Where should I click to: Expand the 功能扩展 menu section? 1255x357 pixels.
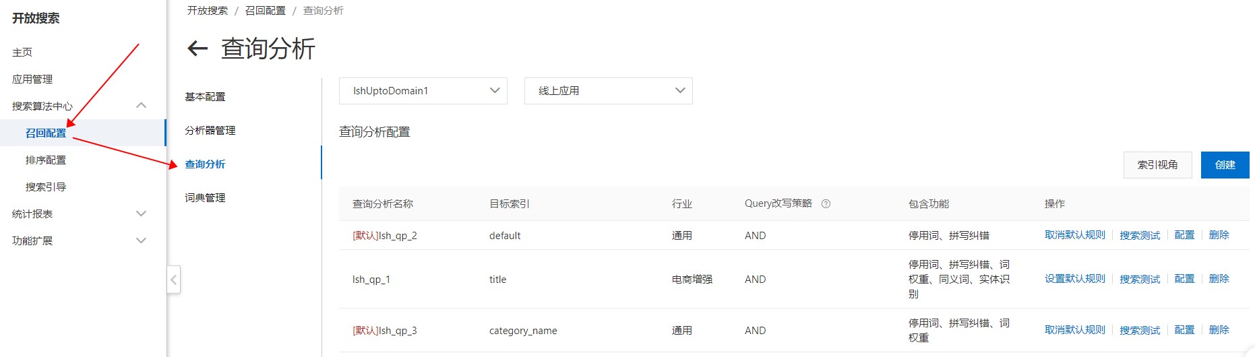click(141, 240)
